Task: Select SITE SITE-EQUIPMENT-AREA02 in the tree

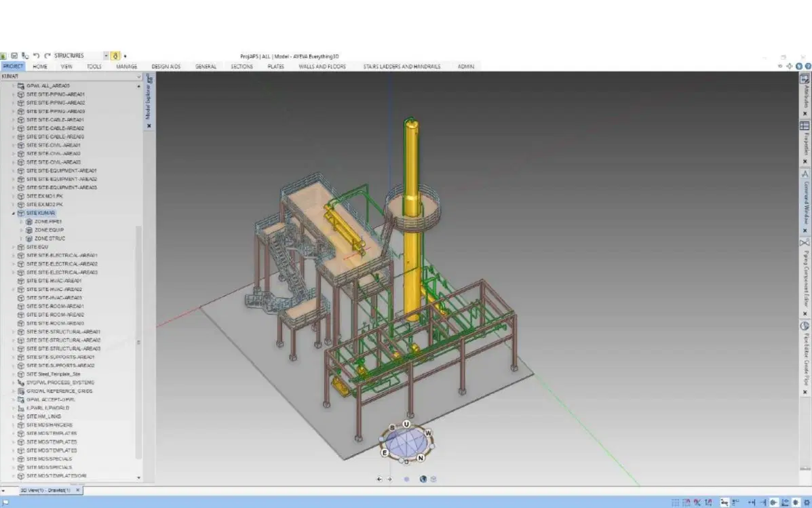Action: tap(62, 179)
